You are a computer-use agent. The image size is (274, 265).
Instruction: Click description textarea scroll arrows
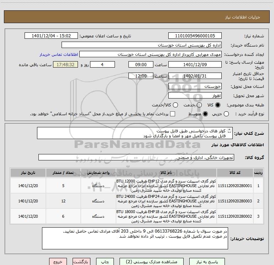click(x=230, y=131)
